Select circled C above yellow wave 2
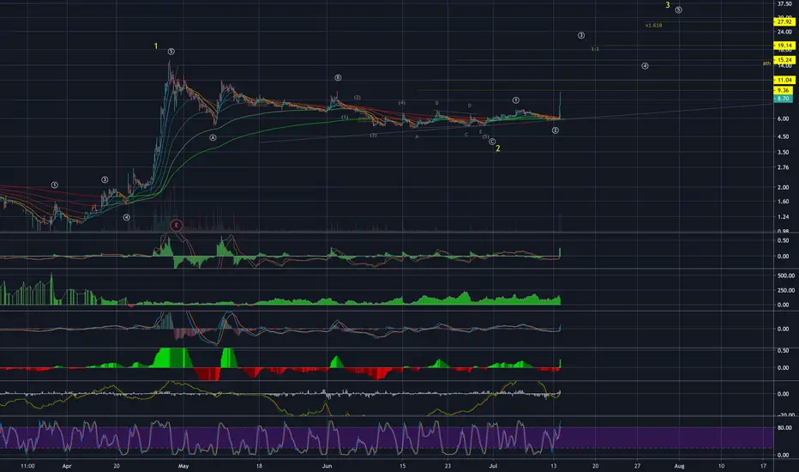This screenshot has height=472, width=799. [x=492, y=142]
